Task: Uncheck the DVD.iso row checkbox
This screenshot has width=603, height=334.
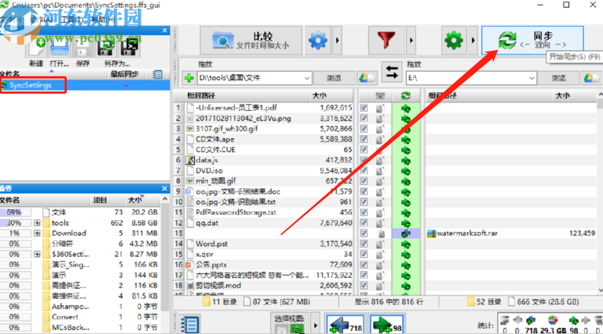Action: (x=364, y=171)
